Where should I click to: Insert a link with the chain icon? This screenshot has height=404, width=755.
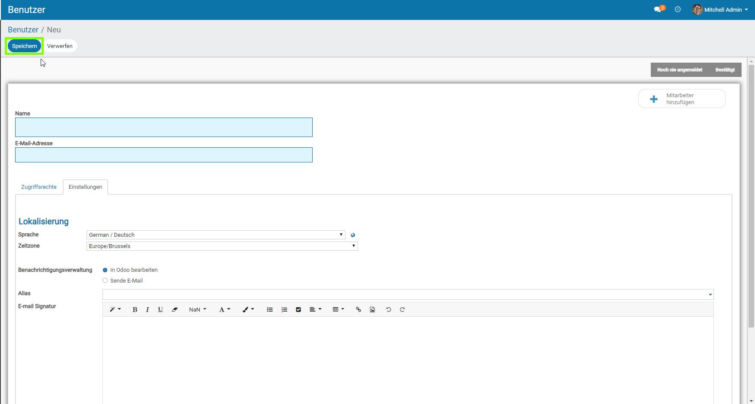[x=358, y=309]
